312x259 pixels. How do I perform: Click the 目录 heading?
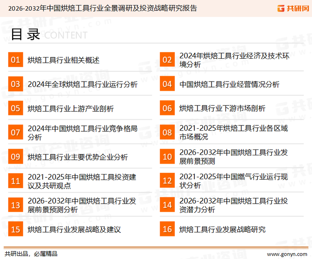tap(26, 35)
